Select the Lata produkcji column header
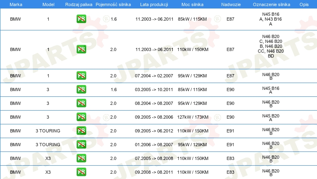This screenshot has width=317, height=179. pos(154,4)
